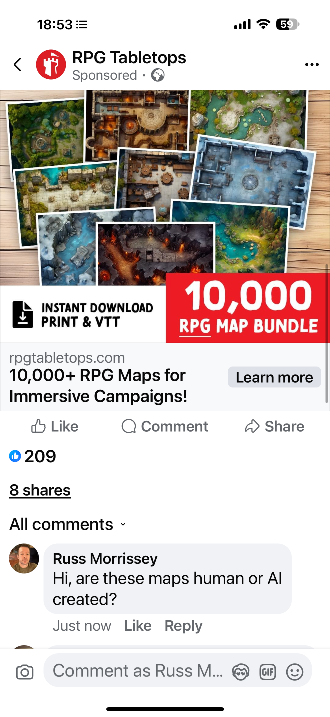This screenshot has width=330, height=717.
Task: Open the avatar sticker picker icon
Action: pos(241,672)
